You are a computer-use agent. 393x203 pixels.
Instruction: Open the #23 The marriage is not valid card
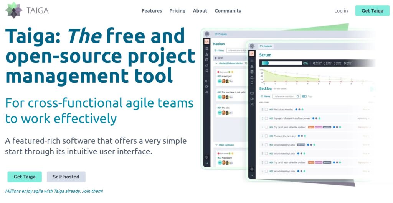(x=231, y=95)
